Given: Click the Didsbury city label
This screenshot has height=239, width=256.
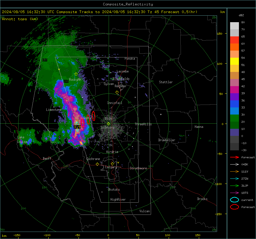Looking at the screenshot, I should (108, 127).
